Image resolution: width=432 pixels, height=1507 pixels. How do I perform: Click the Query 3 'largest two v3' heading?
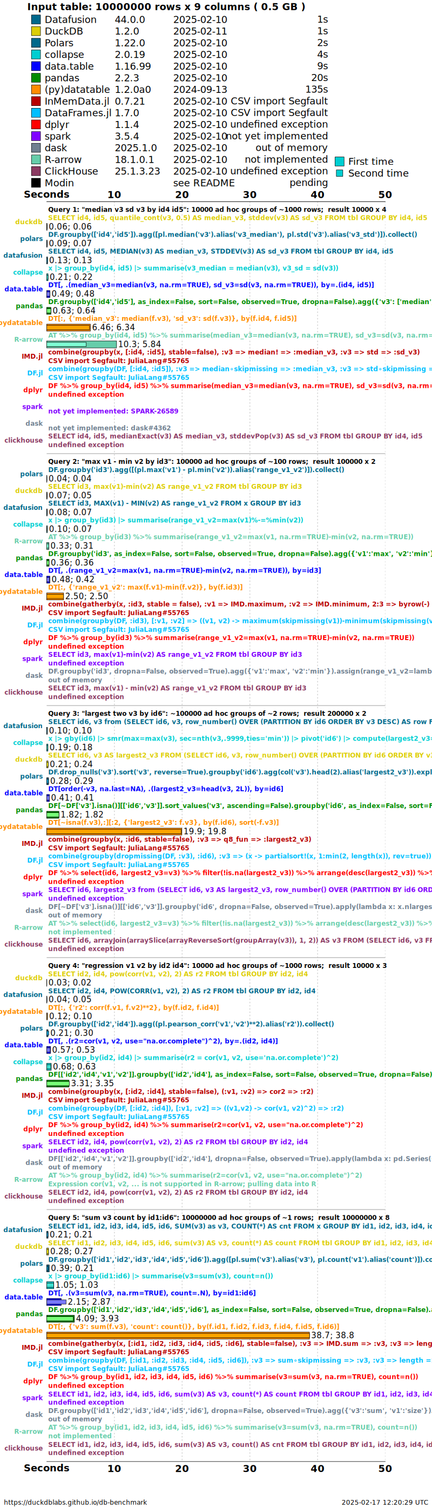pos(207,714)
